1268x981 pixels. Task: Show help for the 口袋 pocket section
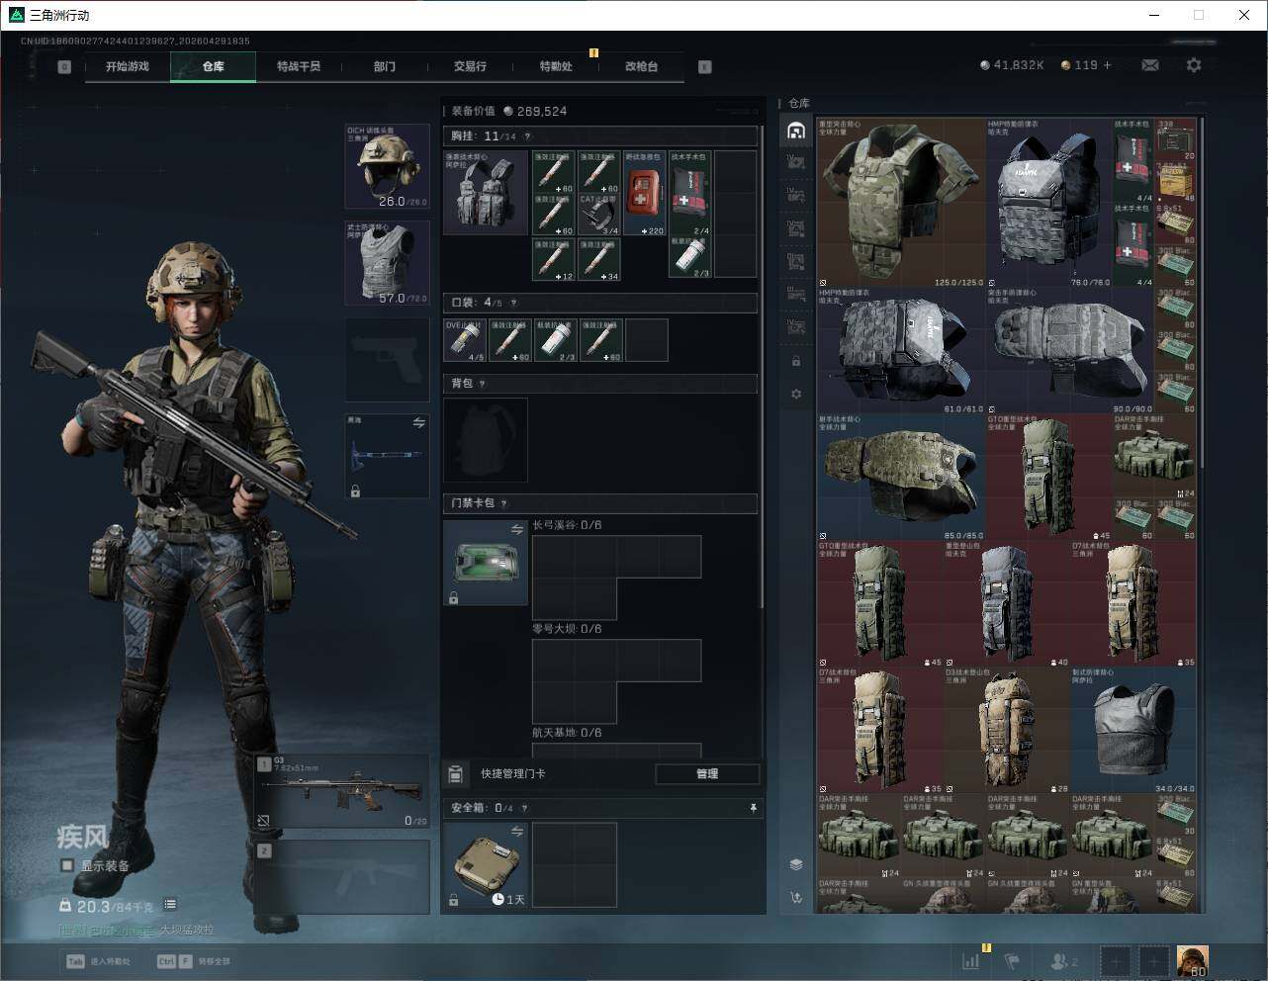pyautogui.click(x=513, y=303)
